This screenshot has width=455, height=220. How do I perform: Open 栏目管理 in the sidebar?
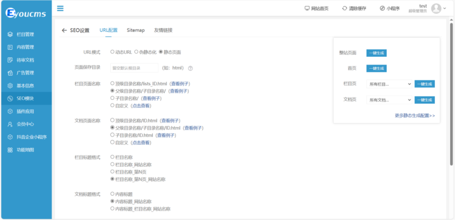(27, 34)
